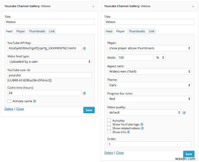
Task: Open help icon next to Show related videos
Action: [142, 128]
